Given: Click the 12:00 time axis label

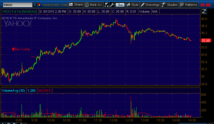Looking at the screenshot, I should point(114,120).
